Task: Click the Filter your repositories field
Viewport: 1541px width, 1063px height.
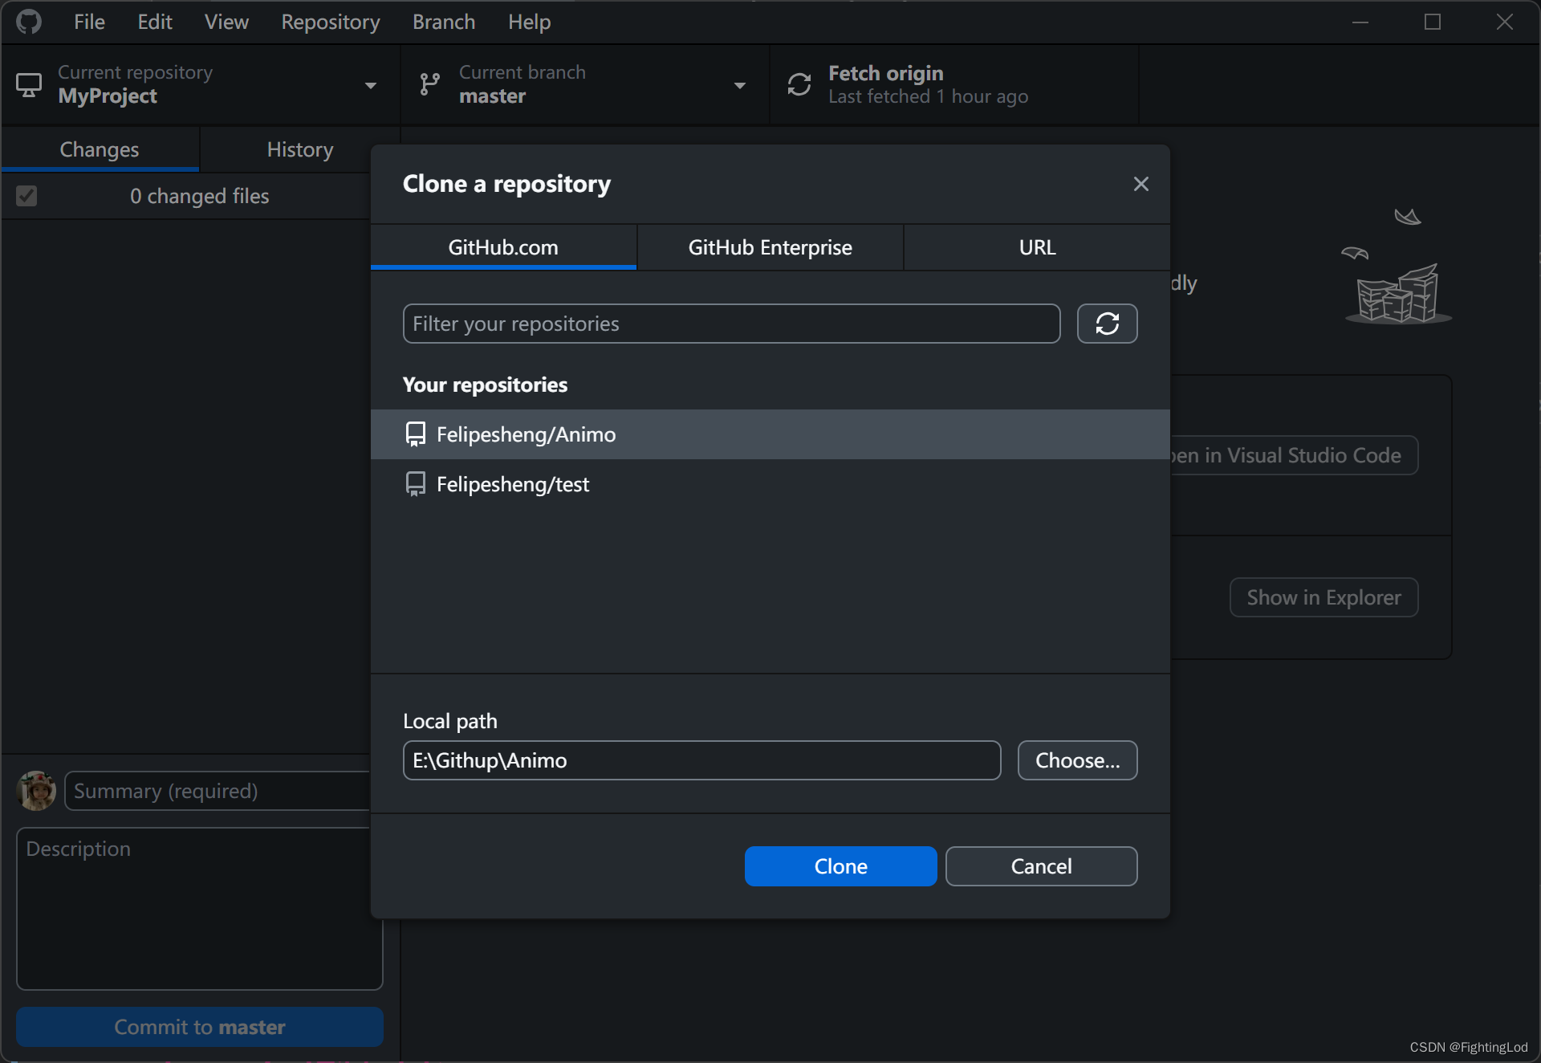Action: (x=731, y=324)
